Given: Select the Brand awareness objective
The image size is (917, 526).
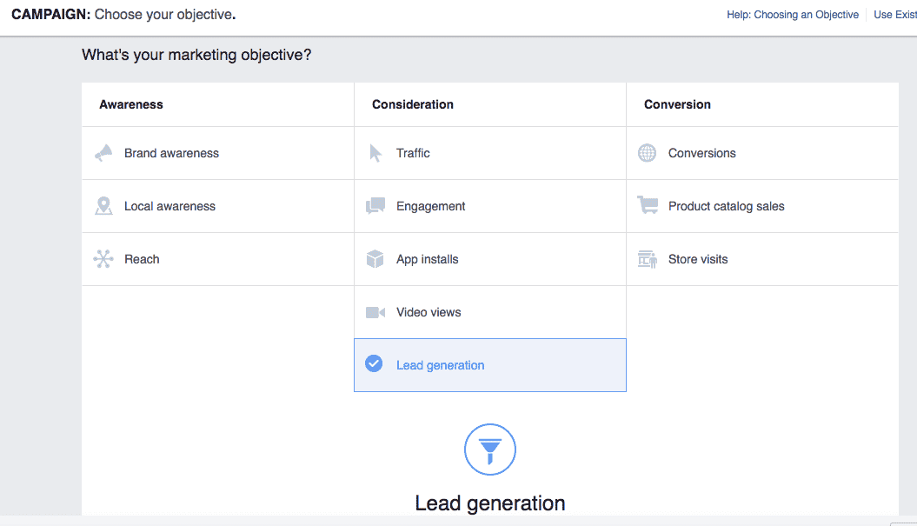Looking at the screenshot, I should coord(171,153).
